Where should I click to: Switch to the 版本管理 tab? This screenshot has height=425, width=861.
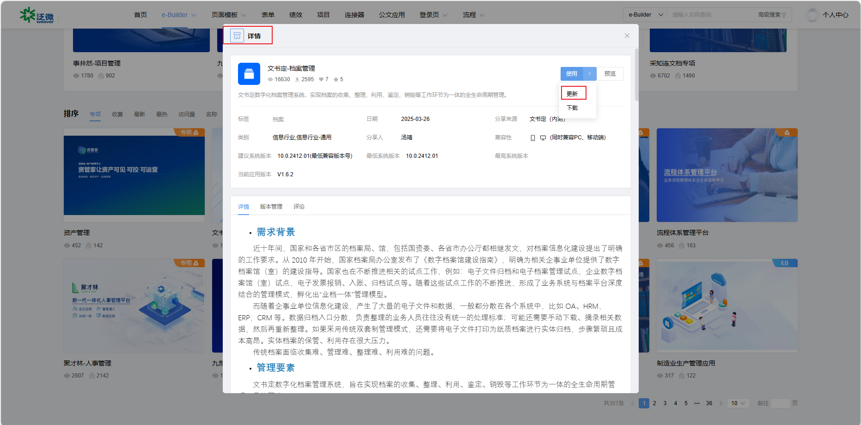(x=271, y=207)
